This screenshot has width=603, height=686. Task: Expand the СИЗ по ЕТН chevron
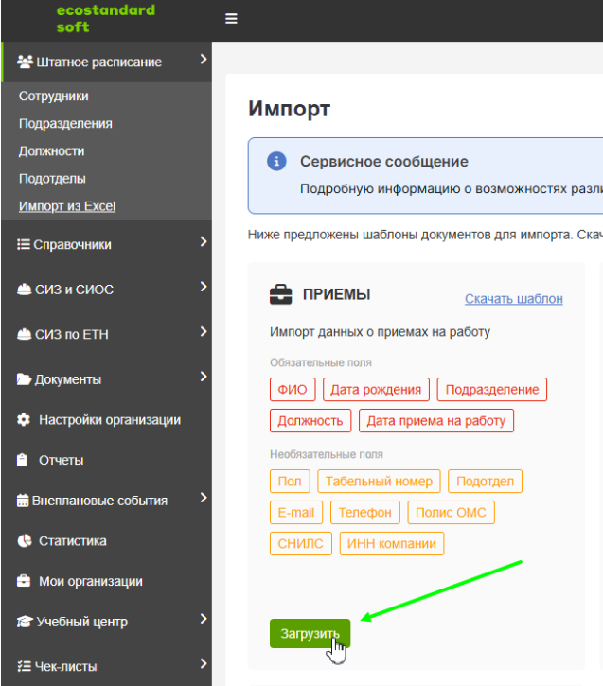(203, 331)
